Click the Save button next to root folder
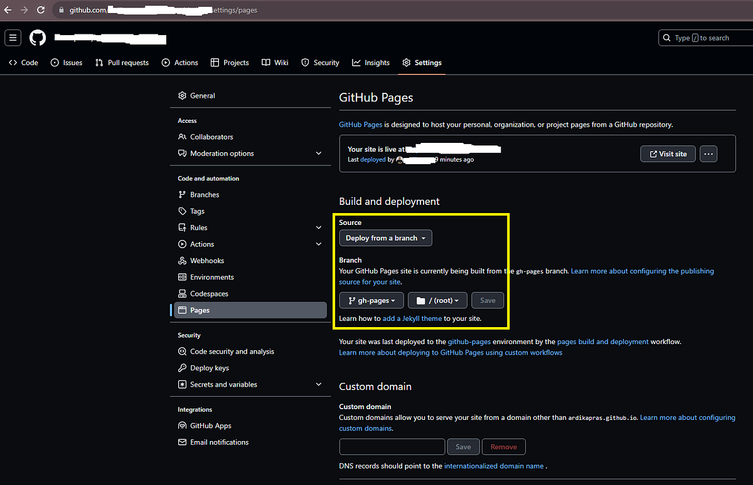Screen dimensions: 753x485 [x=488, y=301]
